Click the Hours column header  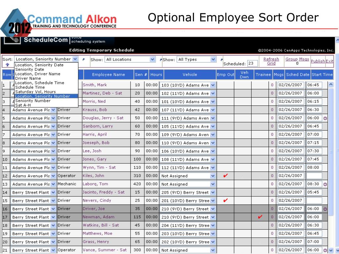point(156,74)
